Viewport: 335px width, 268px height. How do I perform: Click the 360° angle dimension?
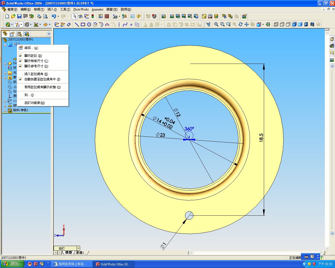(189, 129)
